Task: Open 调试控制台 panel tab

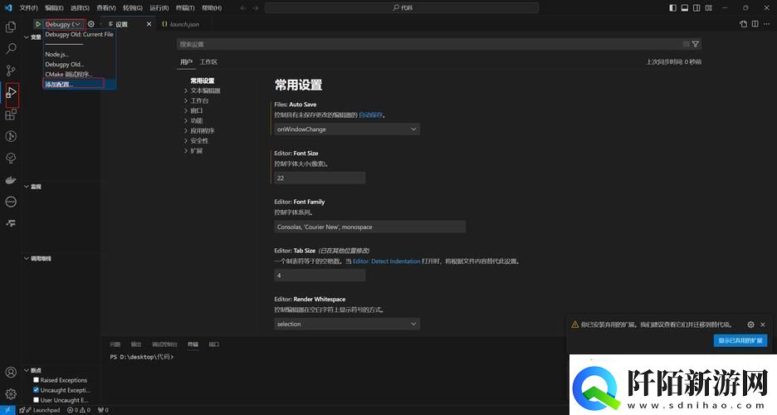Action: tap(164, 344)
